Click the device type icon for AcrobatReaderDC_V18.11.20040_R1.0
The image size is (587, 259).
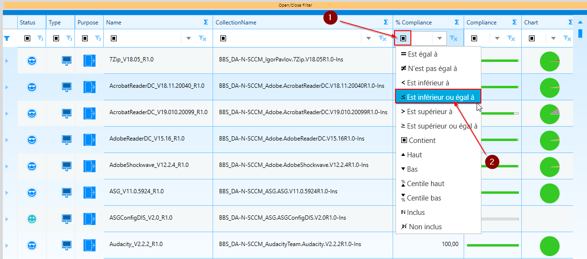click(x=67, y=87)
